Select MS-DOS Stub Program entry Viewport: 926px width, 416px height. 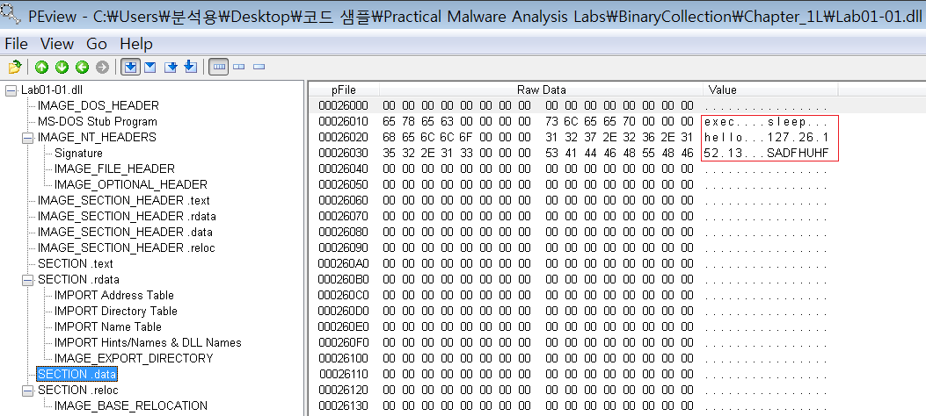[x=98, y=122]
